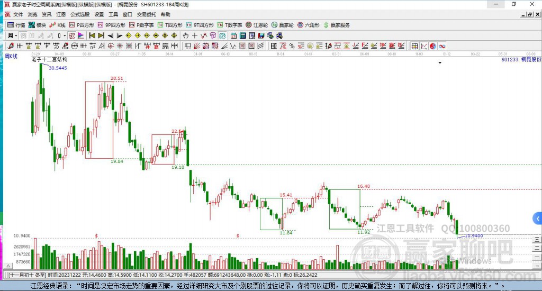Open the 江恩 menu

[61, 14]
